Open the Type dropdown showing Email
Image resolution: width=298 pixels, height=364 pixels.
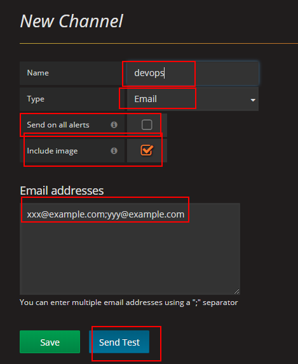193,99
